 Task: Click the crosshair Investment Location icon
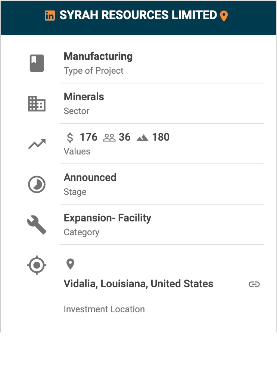coord(37,265)
